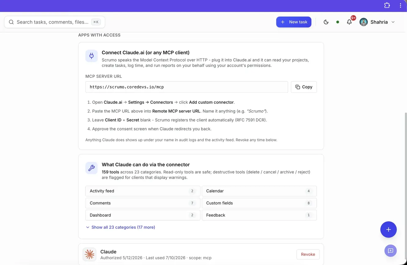The image size is (407, 265).
Task: Open the floating feedback chat icon
Action: 390,251
